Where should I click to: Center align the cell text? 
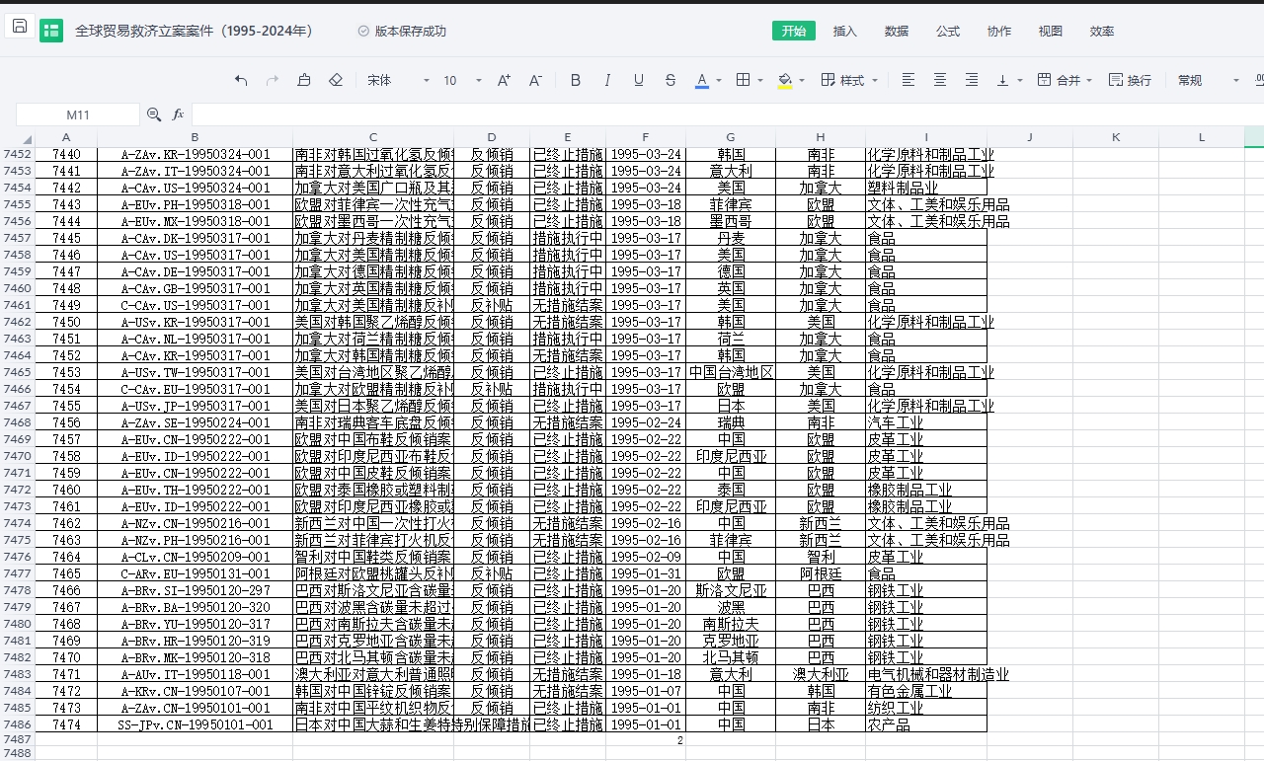(940, 80)
